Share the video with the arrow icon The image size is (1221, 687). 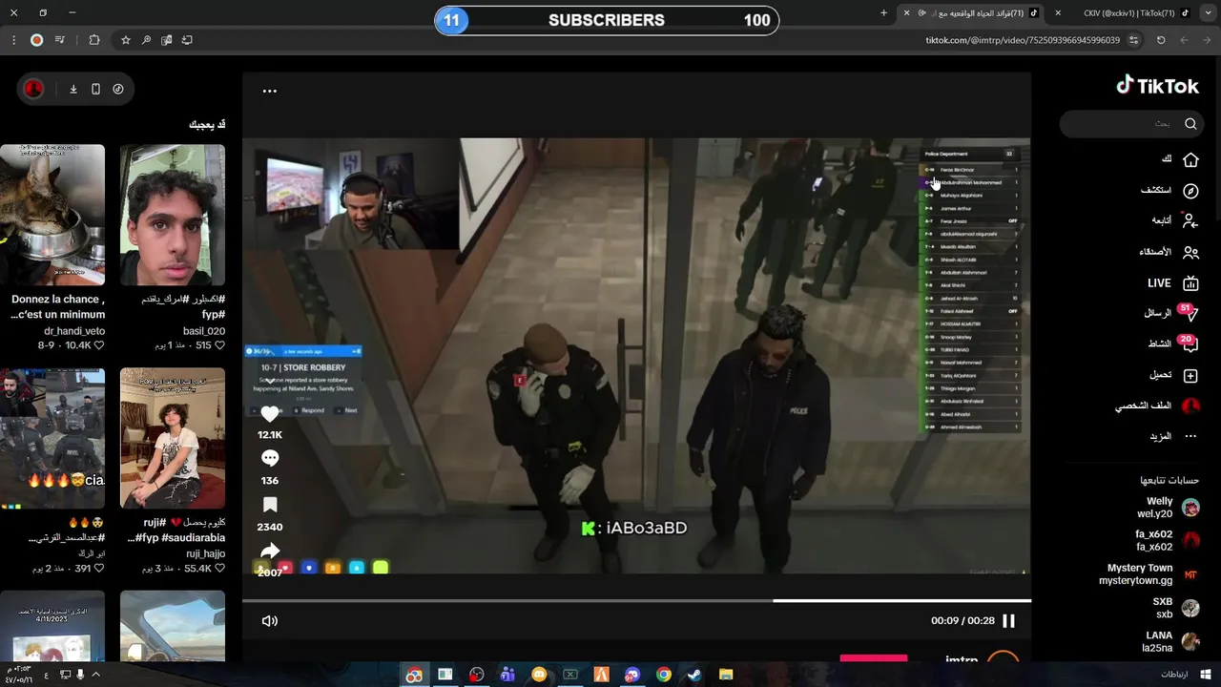pos(270,551)
